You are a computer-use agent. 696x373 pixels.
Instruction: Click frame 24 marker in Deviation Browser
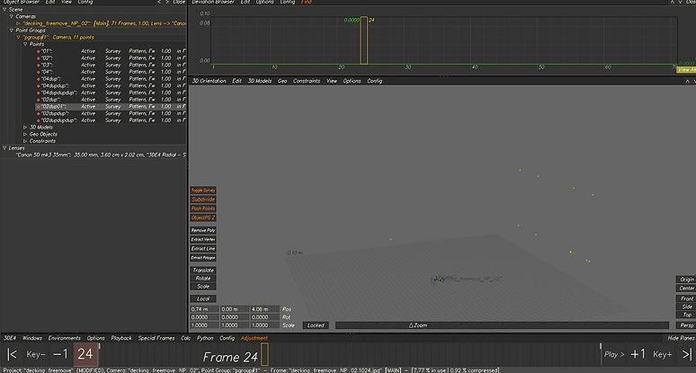click(364, 40)
